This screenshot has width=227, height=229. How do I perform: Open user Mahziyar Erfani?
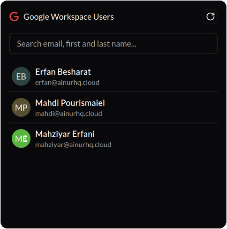pos(113,138)
